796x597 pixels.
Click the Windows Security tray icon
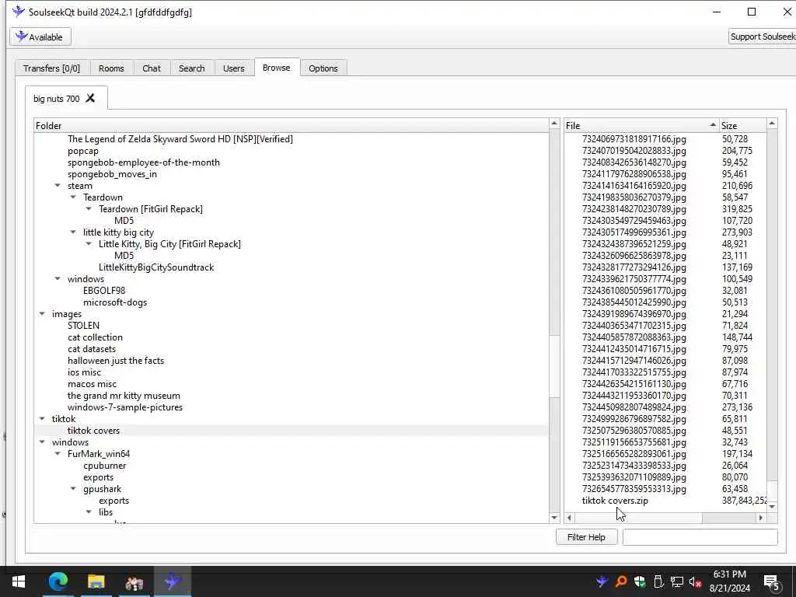640,581
